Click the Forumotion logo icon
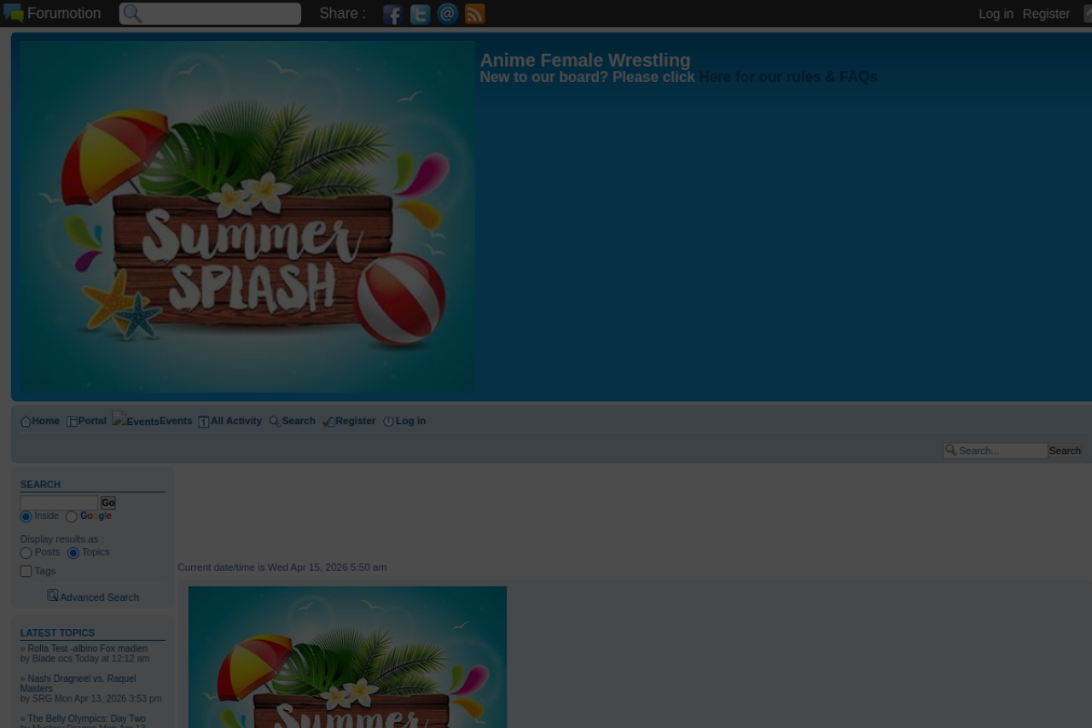This screenshot has width=1092, height=728. point(13,13)
